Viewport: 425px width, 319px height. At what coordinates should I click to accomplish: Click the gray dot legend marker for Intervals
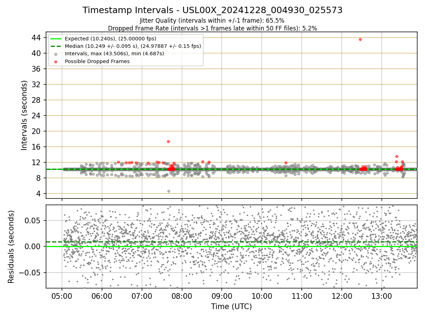pyautogui.click(x=56, y=54)
